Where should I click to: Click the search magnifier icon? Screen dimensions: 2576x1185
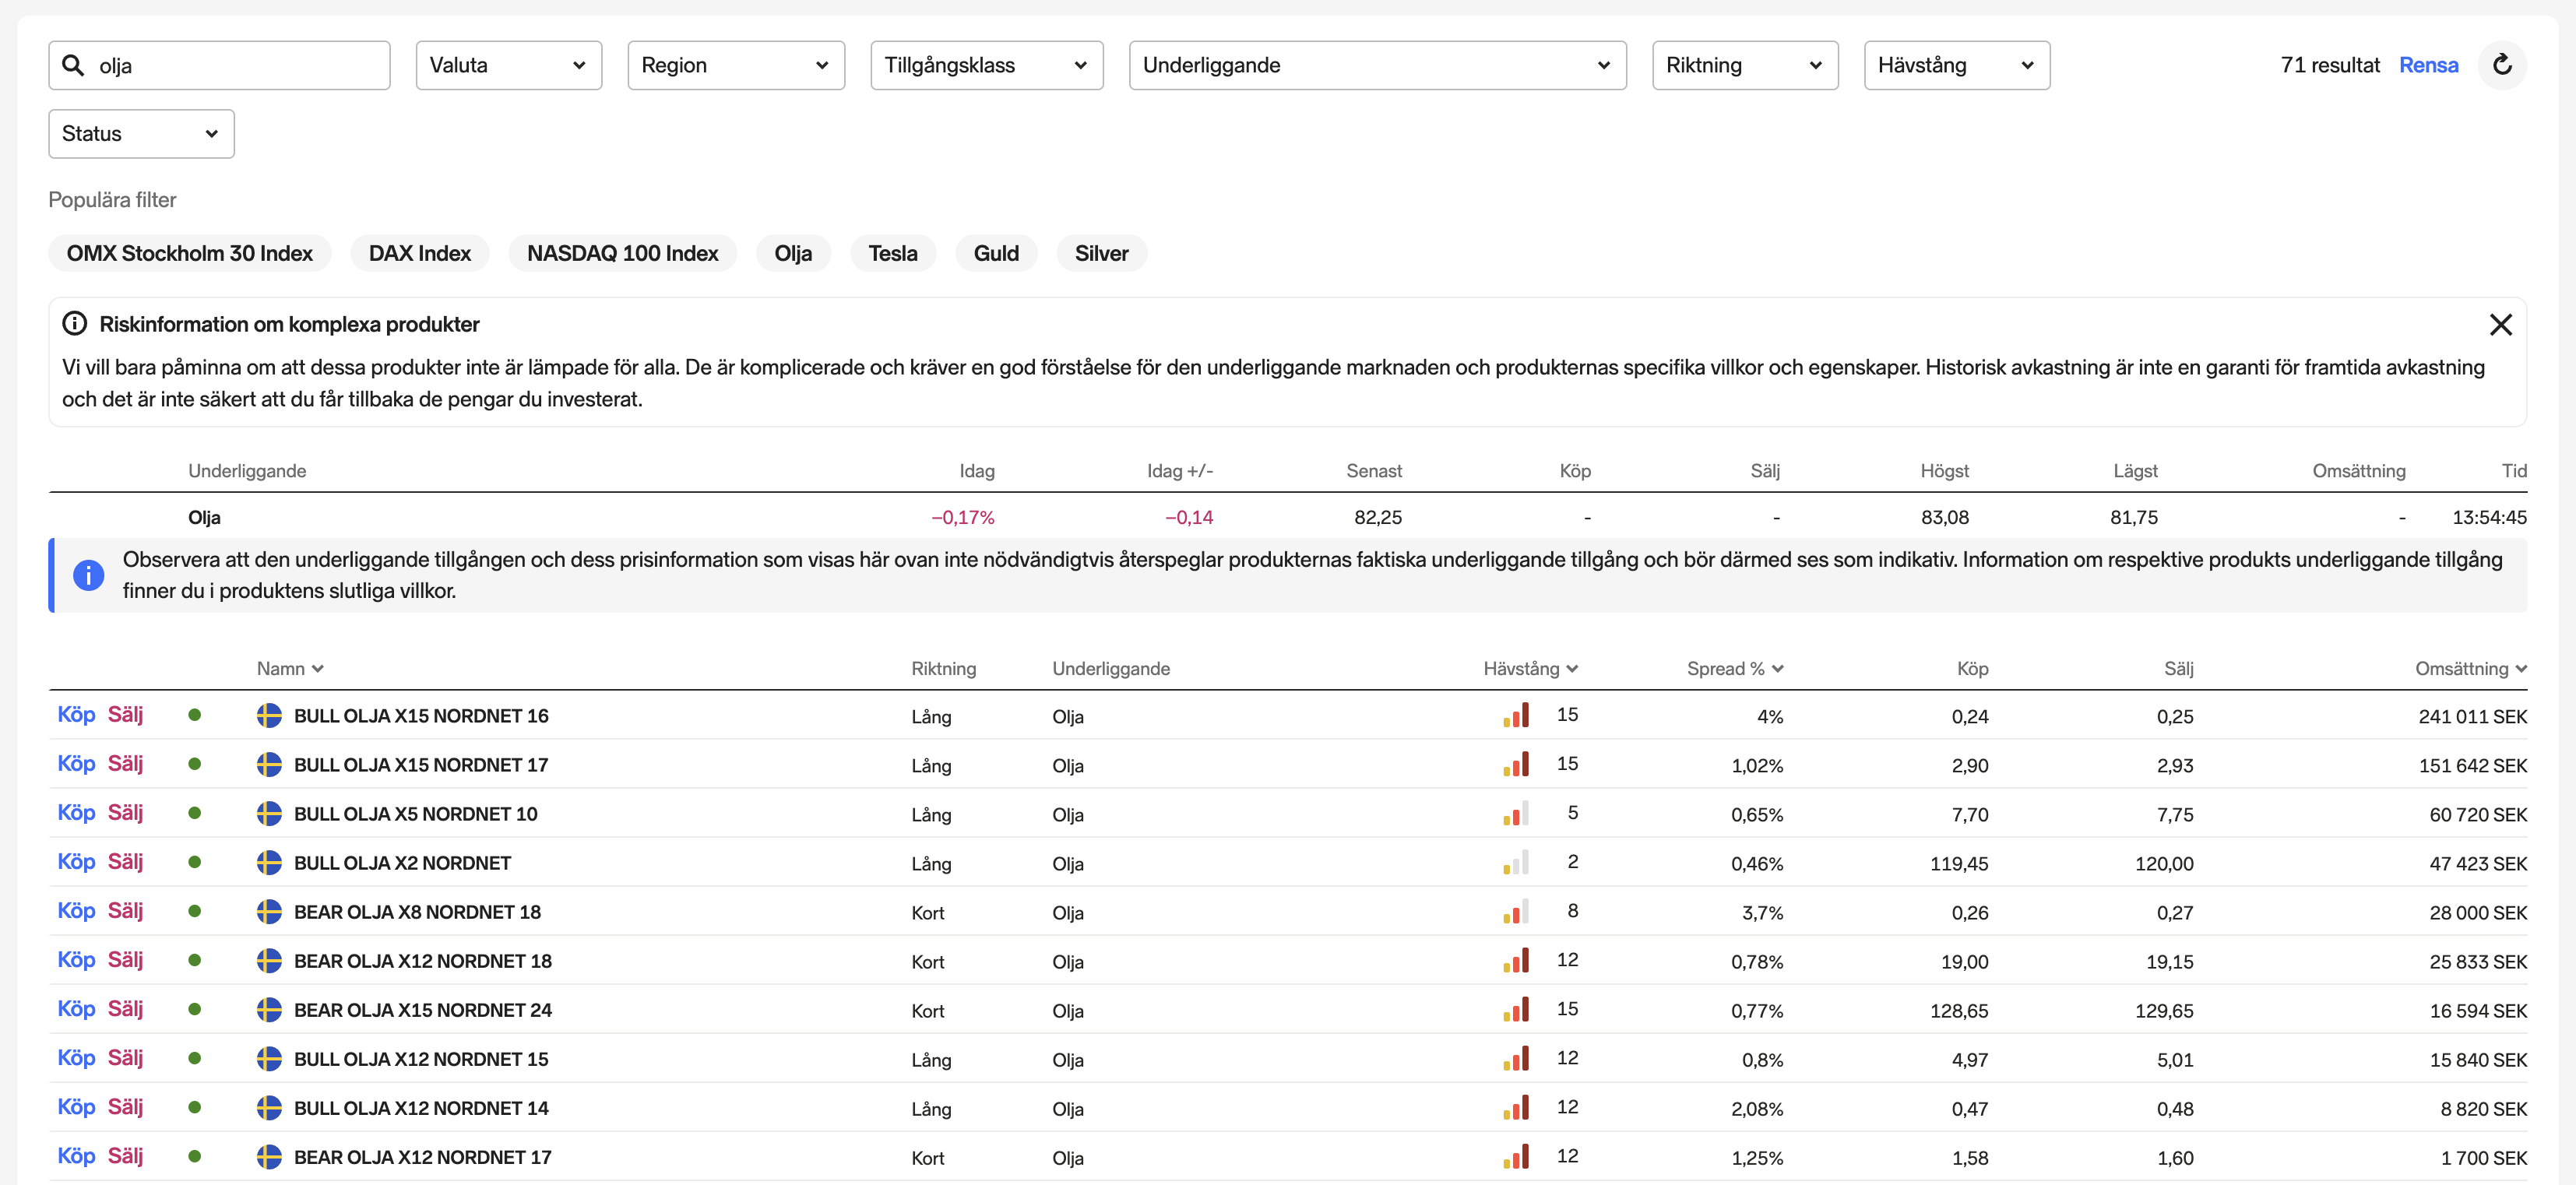73,65
